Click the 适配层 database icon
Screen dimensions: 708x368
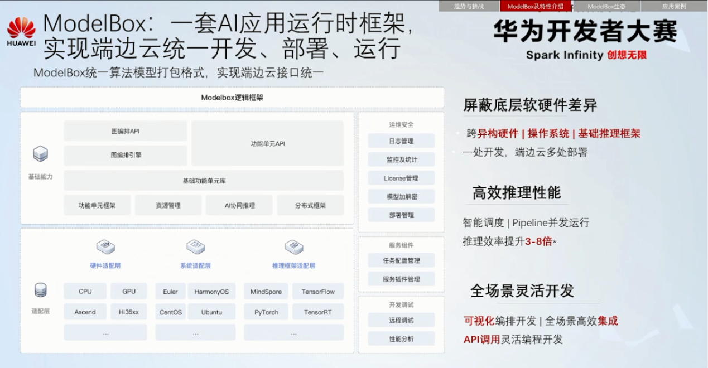tap(40, 290)
